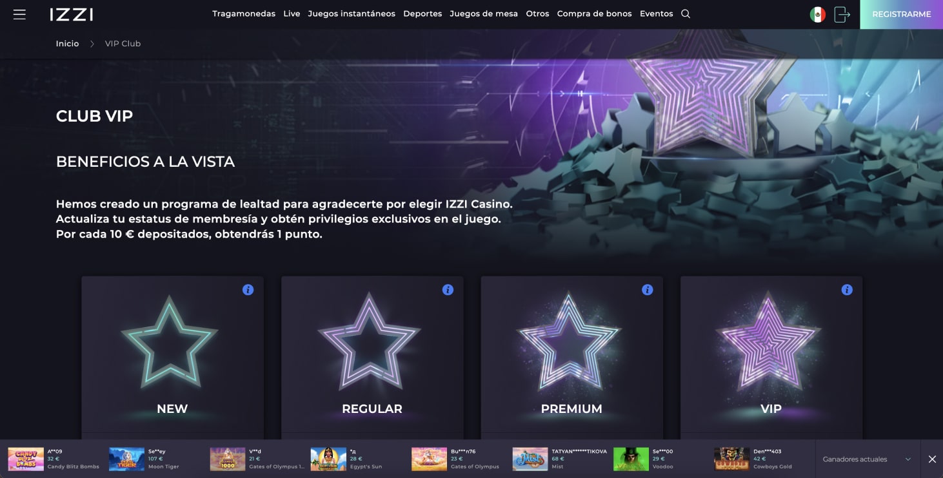Open Compra de bonos
943x478 pixels.
tap(594, 14)
